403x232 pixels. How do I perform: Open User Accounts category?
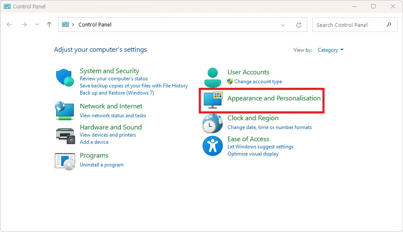pos(248,72)
